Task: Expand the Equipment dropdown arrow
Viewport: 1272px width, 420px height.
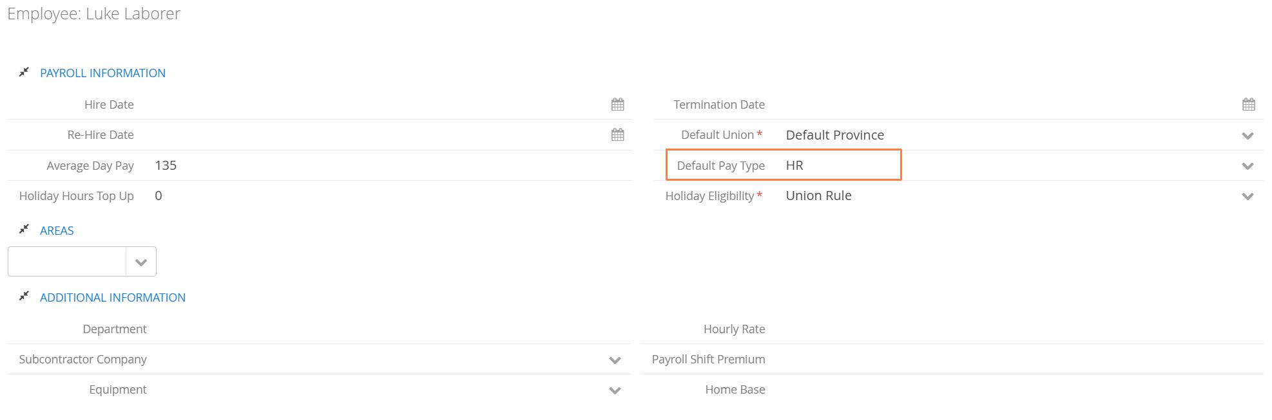Action: (x=615, y=390)
